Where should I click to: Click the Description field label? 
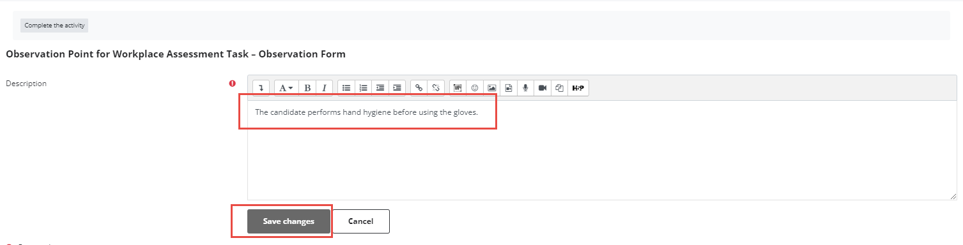click(26, 84)
